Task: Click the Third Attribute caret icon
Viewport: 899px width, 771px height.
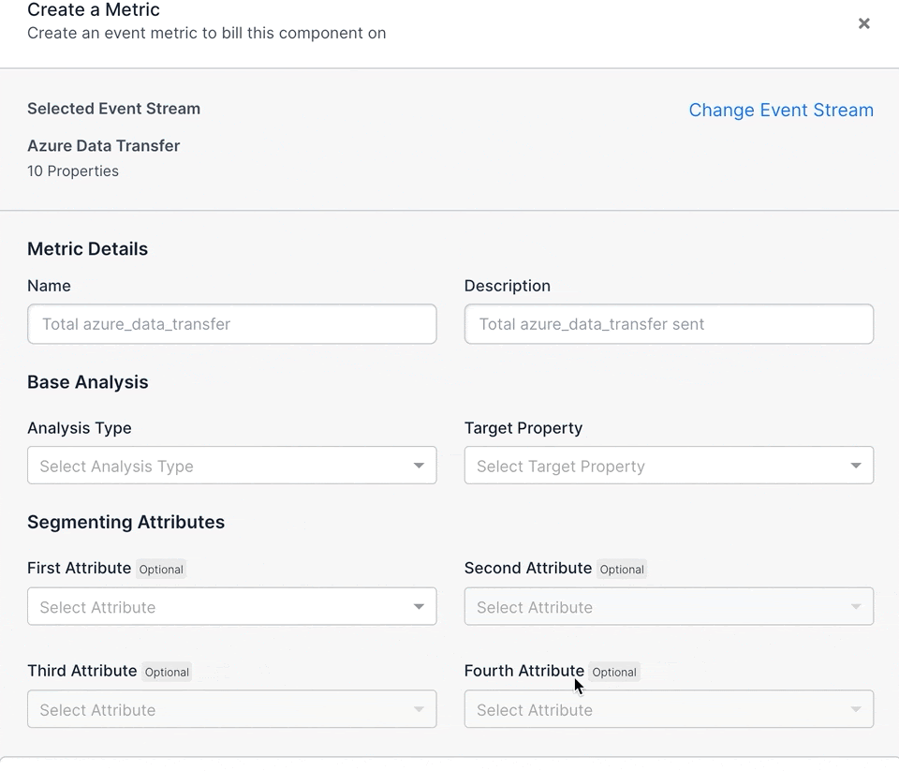Action: [x=420, y=709]
